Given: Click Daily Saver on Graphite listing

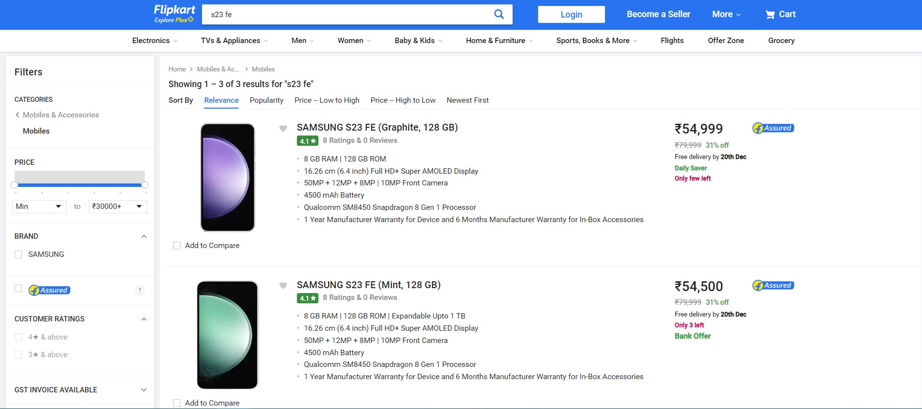Looking at the screenshot, I should point(691,168).
